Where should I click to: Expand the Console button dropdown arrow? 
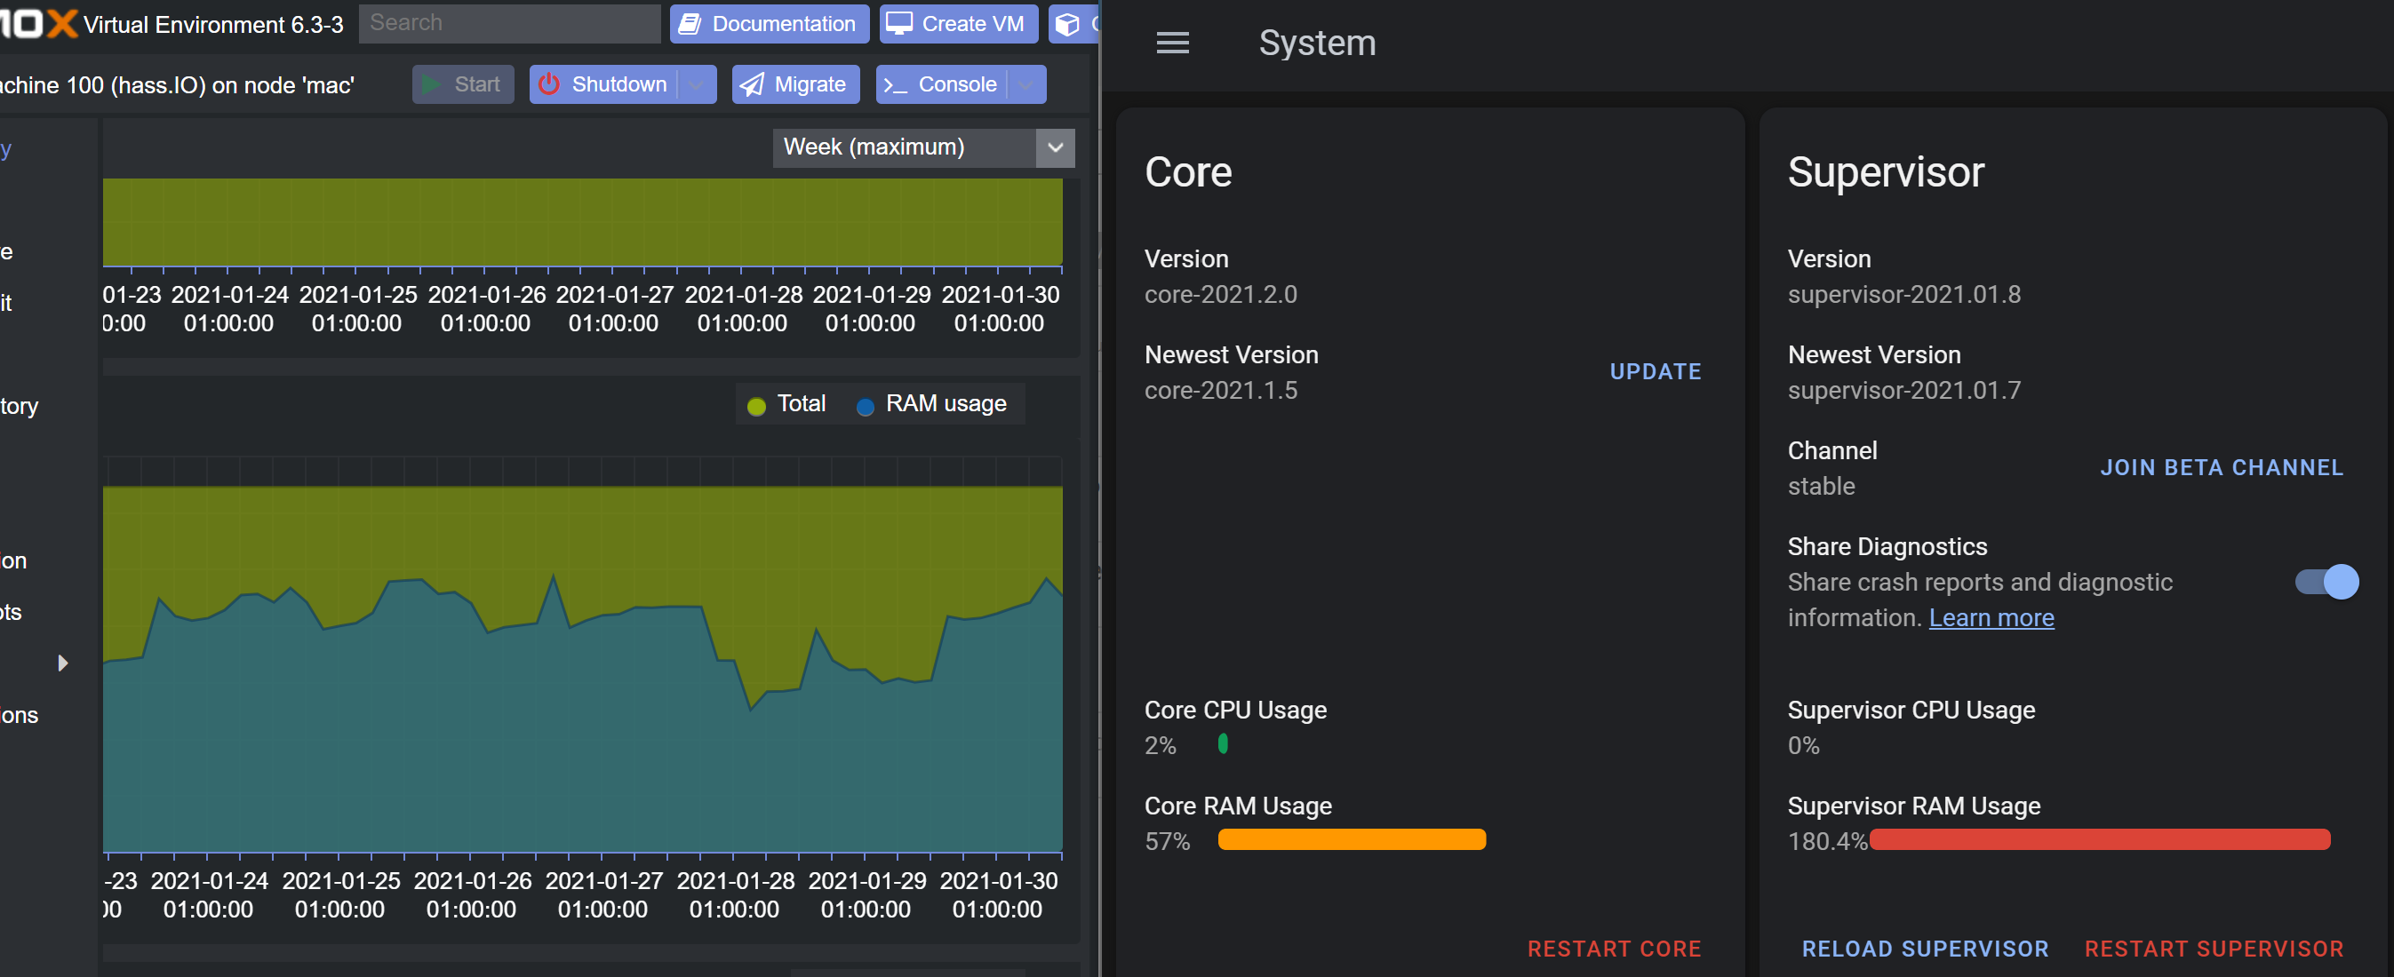(1026, 84)
